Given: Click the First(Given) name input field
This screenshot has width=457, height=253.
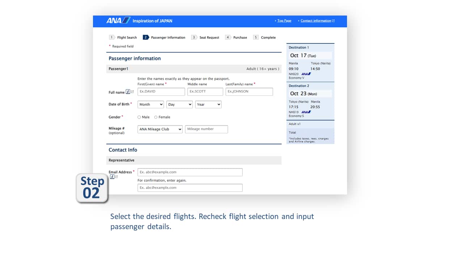Looking at the screenshot, I should coord(161,91).
